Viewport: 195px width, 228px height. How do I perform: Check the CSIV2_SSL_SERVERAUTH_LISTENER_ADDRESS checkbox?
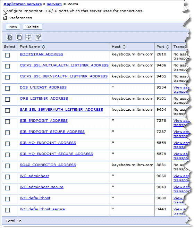7,77
